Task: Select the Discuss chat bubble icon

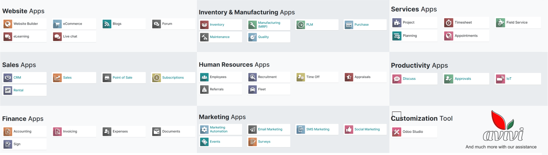Action: pyautogui.click(x=397, y=79)
